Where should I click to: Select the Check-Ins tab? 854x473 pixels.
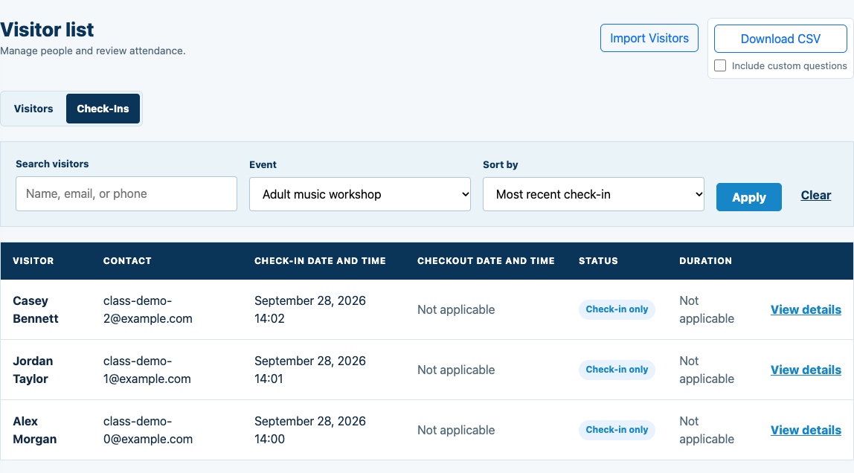pyautogui.click(x=103, y=109)
